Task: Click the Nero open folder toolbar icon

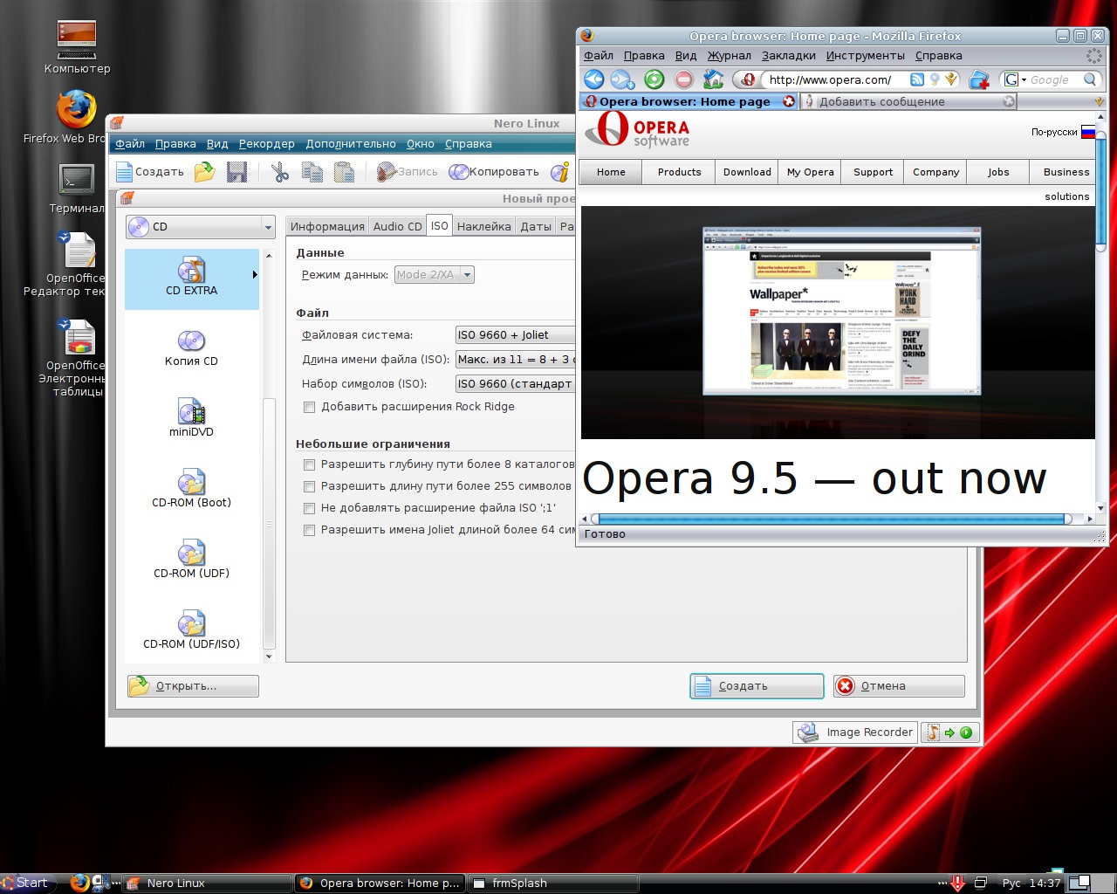Action: click(x=205, y=172)
